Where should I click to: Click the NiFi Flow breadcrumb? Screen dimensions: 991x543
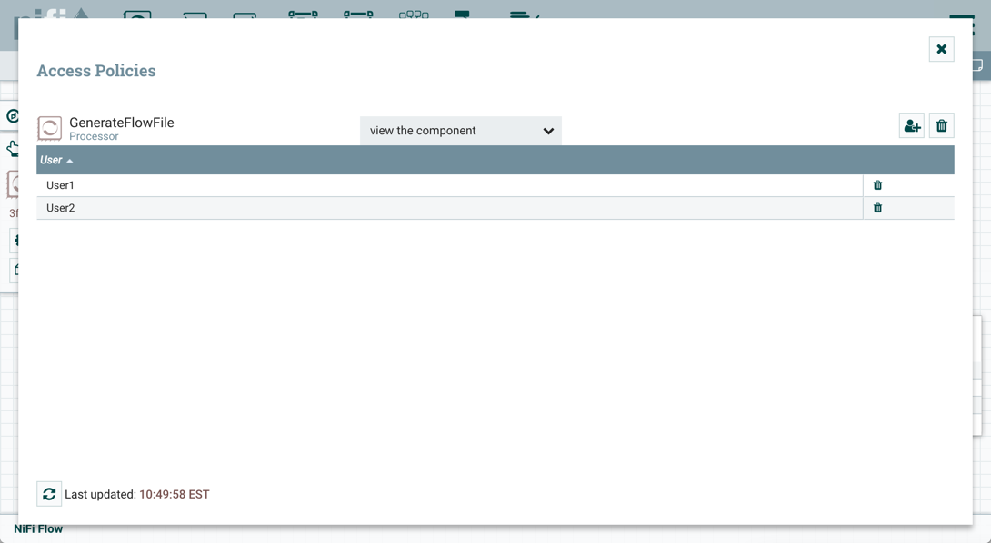[x=38, y=529]
